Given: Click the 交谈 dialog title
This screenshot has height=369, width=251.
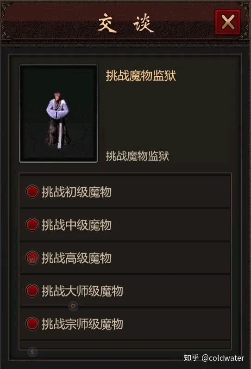Looking at the screenshot, I should tap(125, 23).
